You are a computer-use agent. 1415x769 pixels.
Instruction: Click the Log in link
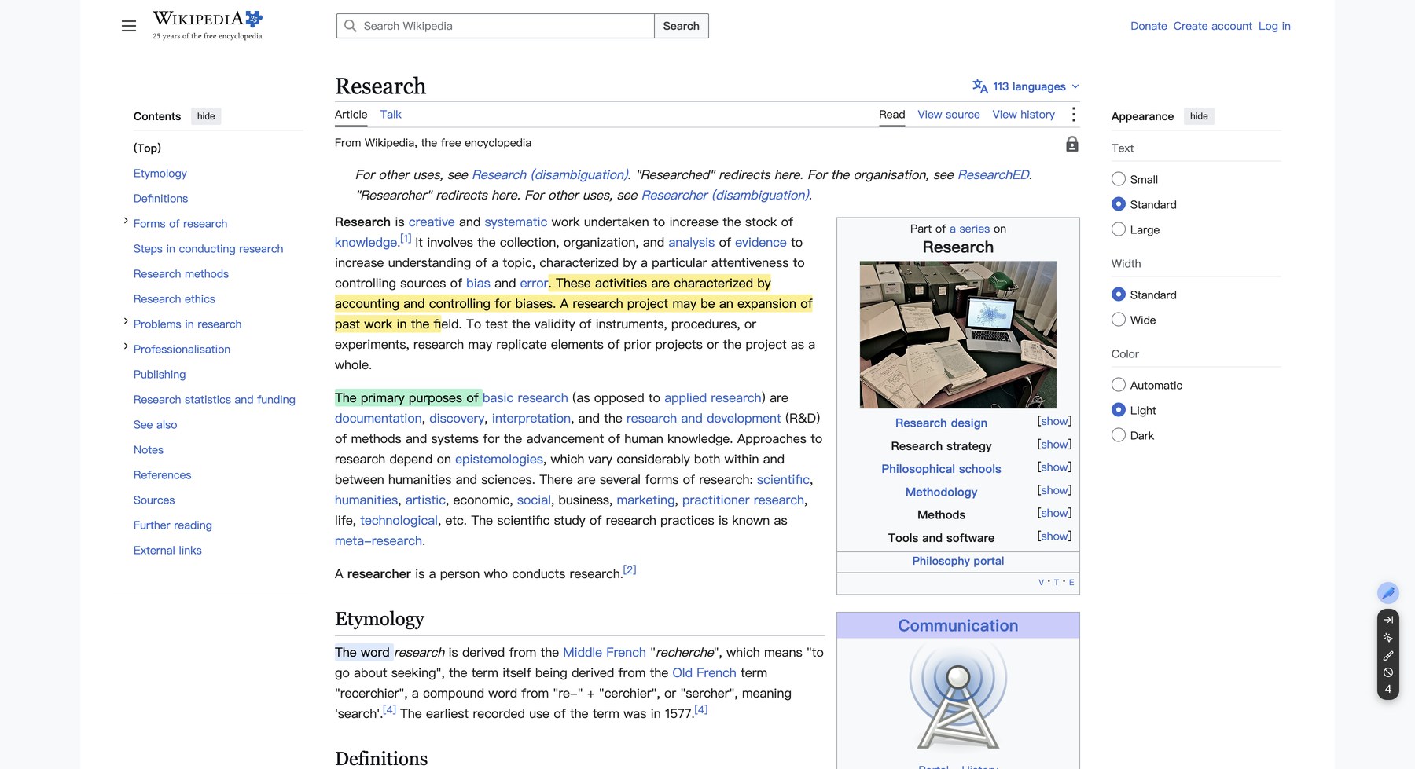tap(1274, 26)
